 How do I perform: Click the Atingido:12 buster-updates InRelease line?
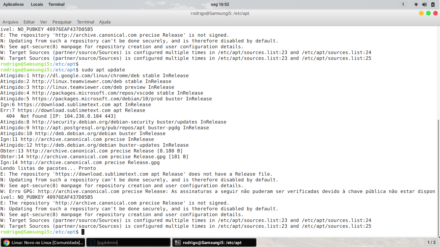point(94,145)
